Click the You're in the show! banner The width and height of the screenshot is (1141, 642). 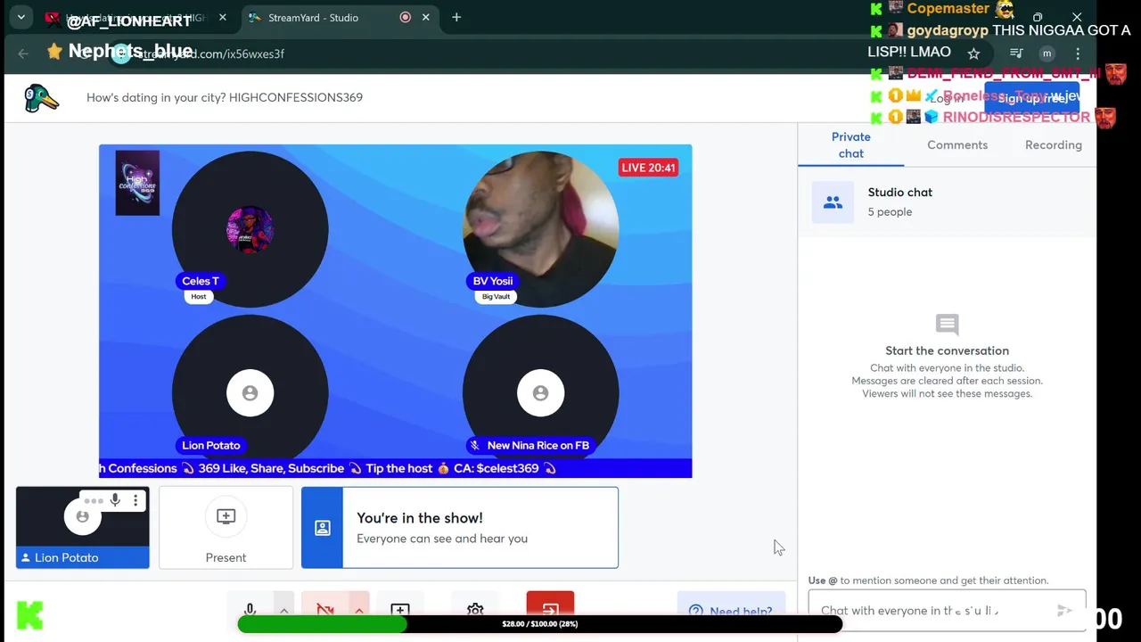coord(459,527)
